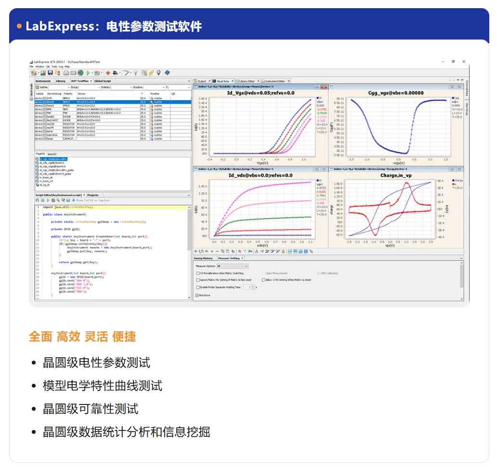Go to next plot page arrow
497x469 pixels.
coord(206,251)
